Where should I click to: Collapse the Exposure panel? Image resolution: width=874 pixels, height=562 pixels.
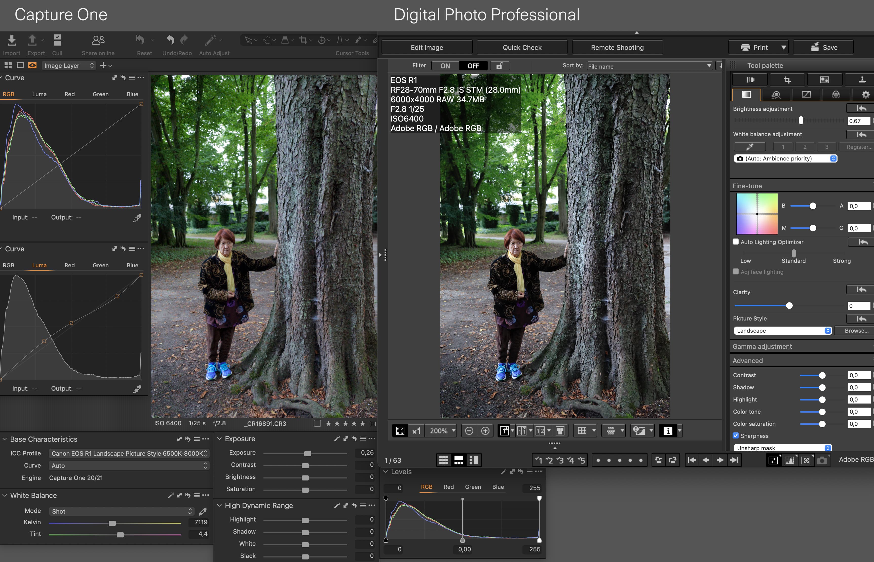tap(219, 439)
